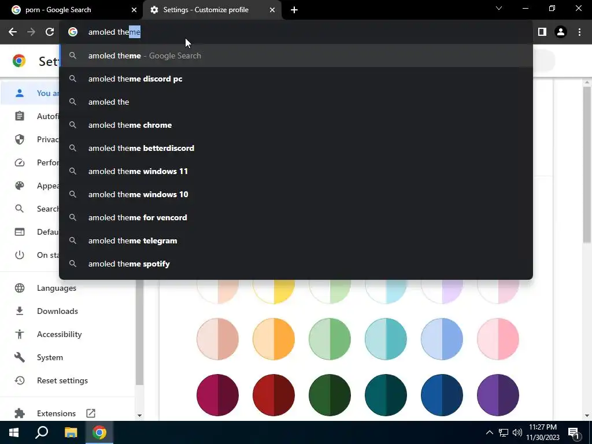The image size is (592, 444).
Task: Open the side panel icon in toolbar
Action: click(x=542, y=32)
